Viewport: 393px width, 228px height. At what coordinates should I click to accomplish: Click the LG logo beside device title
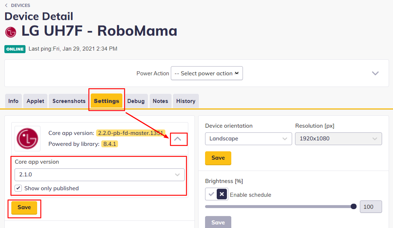point(11,32)
